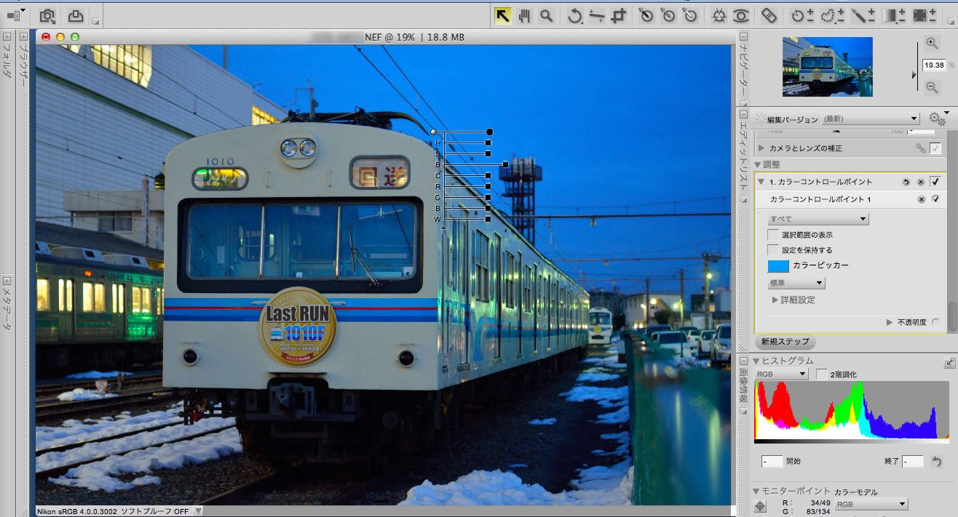Collapse the 調整 section
This screenshot has height=517, width=958.
757,165
